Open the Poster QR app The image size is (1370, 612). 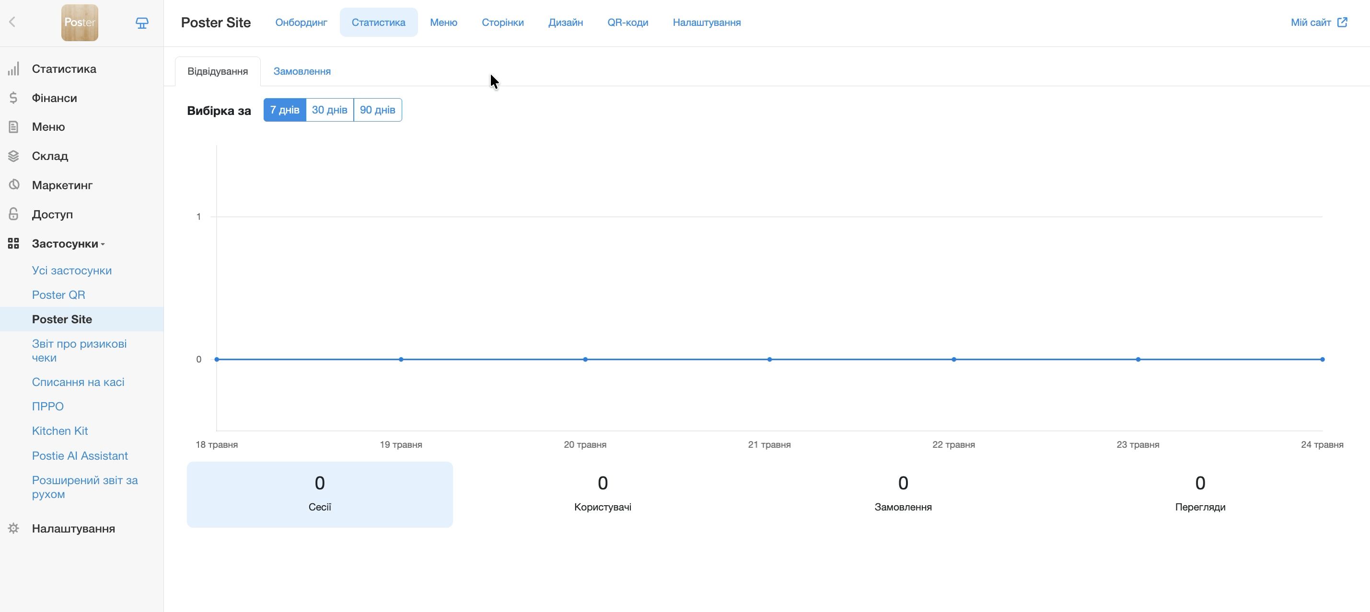coord(58,295)
